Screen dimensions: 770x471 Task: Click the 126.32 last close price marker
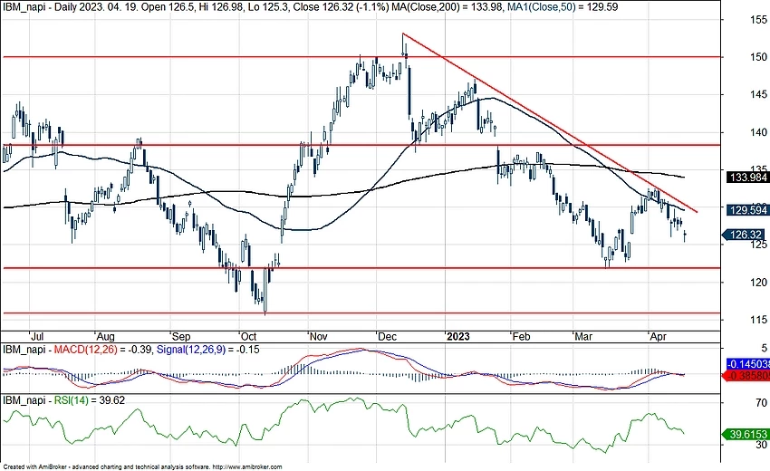tap(746, 235)
